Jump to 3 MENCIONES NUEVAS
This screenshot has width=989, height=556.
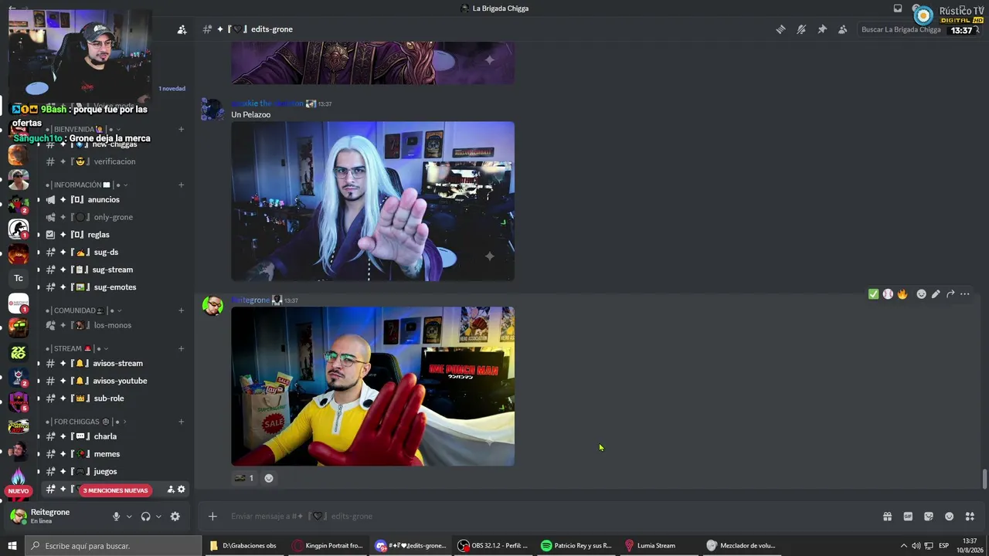[115, 490]
